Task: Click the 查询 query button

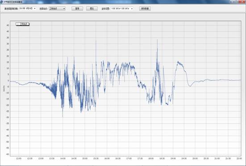Action: click(x=77, y=8)
